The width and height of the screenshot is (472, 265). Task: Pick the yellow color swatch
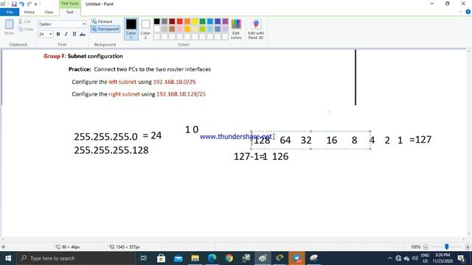coord(195,21)
